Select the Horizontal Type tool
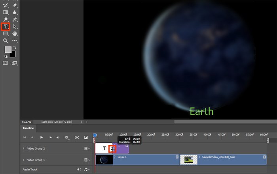The height and width of the screenshot is (174, 277). pos(6,26)
